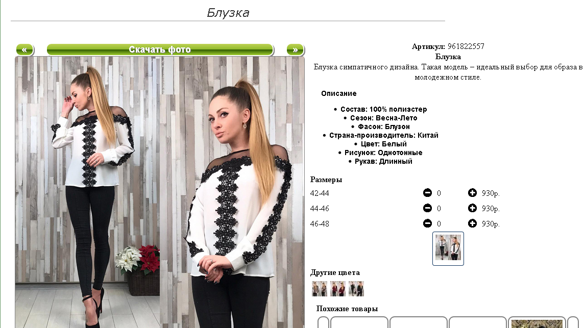The height and width of the screenshot is (328, 585).
Task: Go to previous photo with « button
Action: point(25,49)
